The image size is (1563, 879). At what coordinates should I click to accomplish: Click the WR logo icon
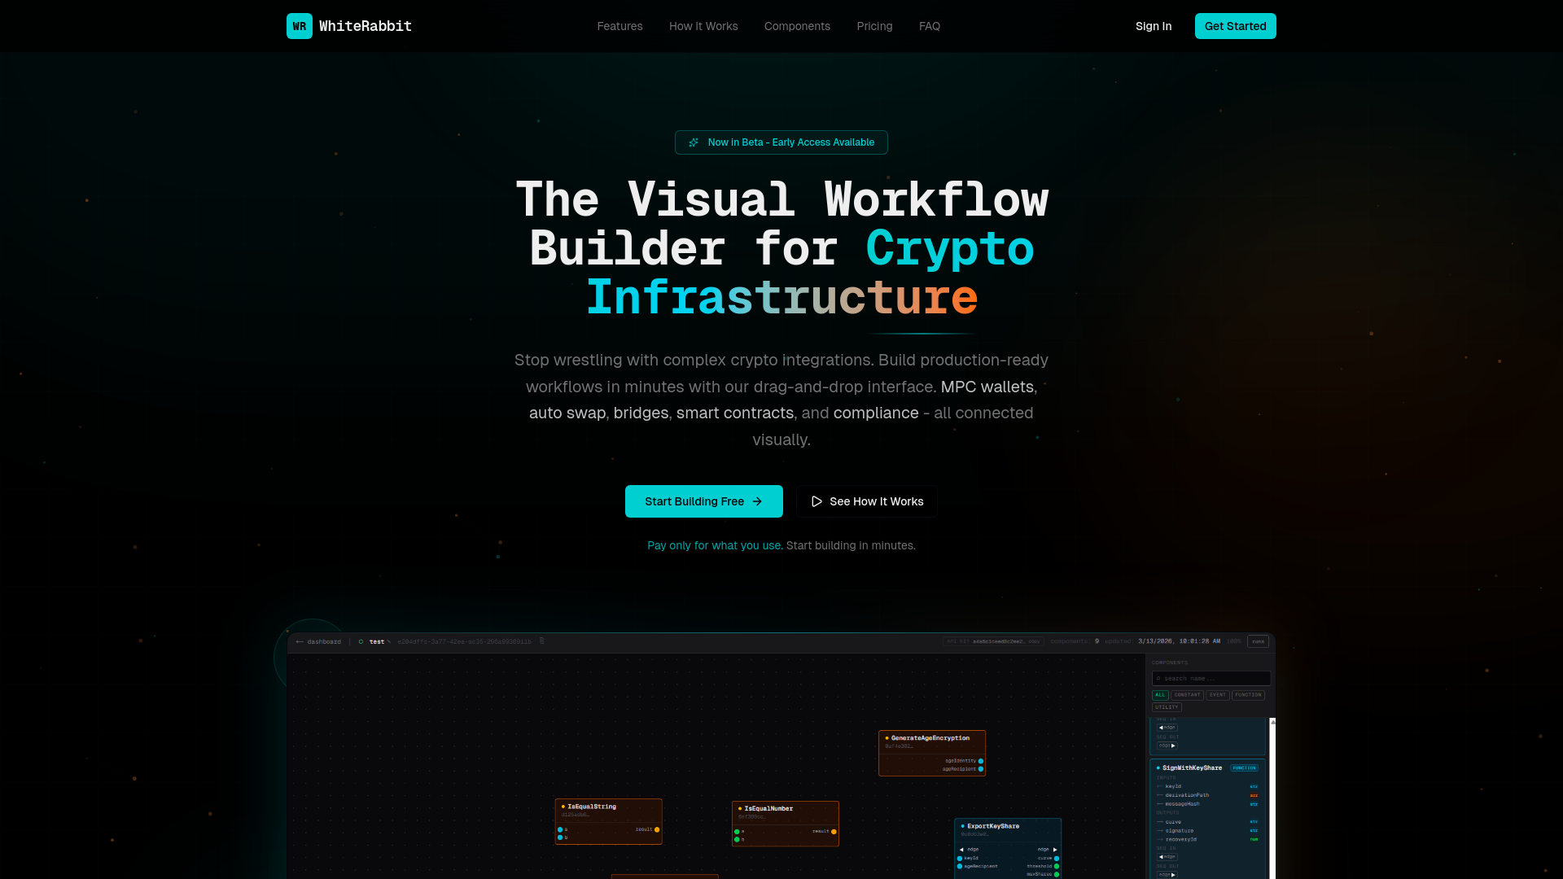[300, 26]
